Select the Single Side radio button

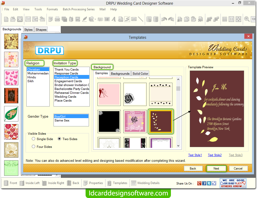coord(33,139)
